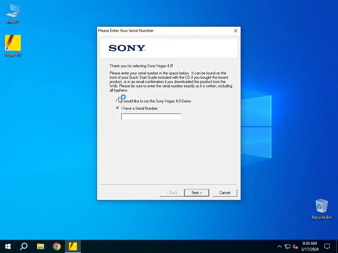
Task: Select the Vegas 4.0 desktop shortcut
Action: pyautogui.click(x=13, y=45)
